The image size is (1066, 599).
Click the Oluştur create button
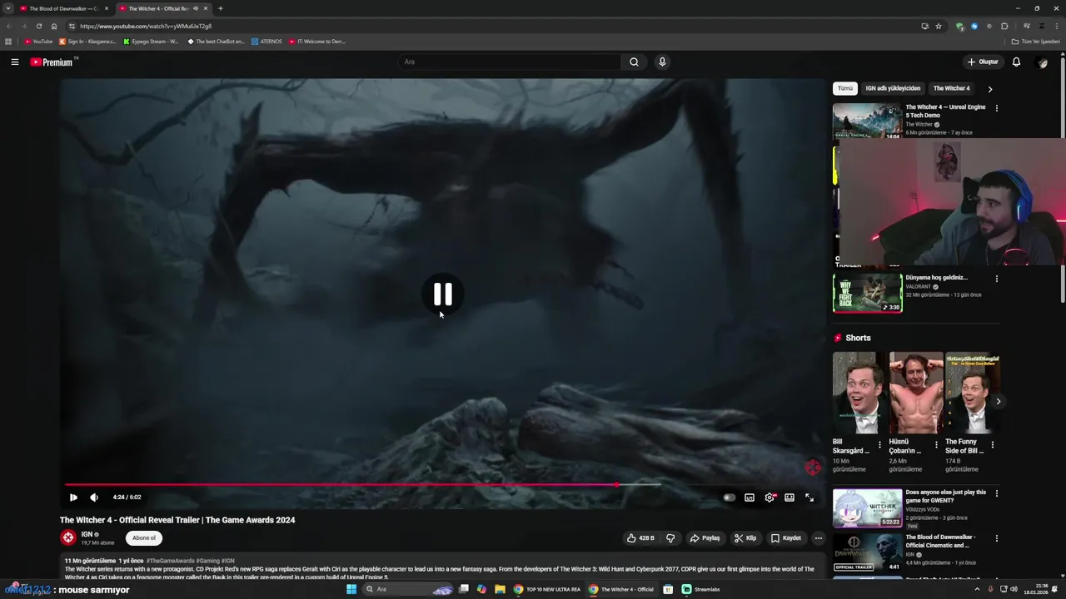pyautogui.click(x=983, y=62)
